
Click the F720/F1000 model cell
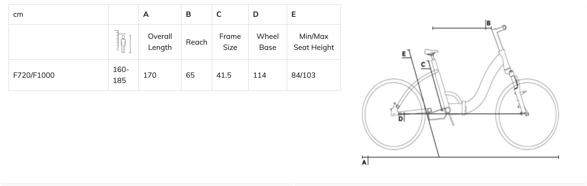click(34, 75)
